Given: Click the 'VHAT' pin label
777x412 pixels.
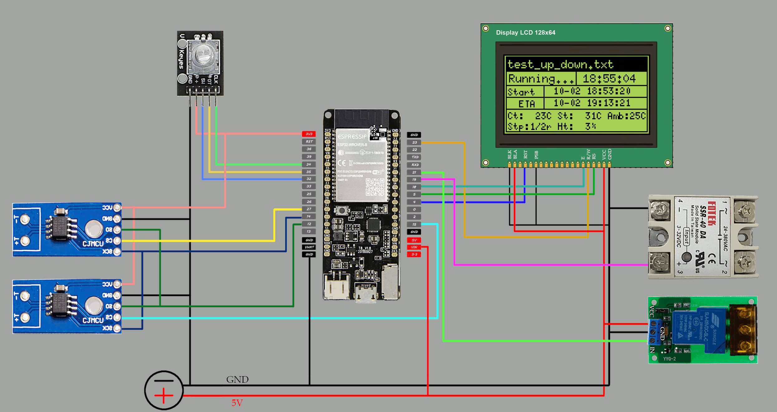Looking at the screenshot, I should pos(309,247).
